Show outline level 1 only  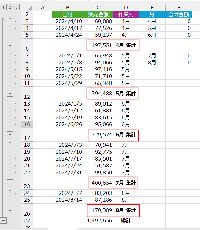(x=3, y=7)
